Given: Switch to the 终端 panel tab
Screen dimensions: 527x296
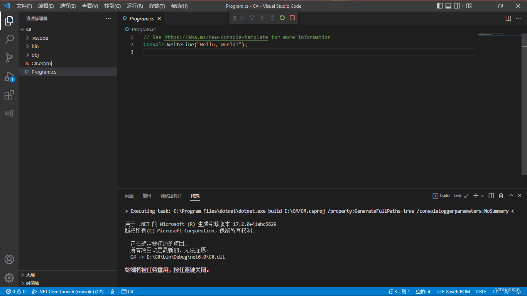Looking at the screenshot, I should point(195,196).
